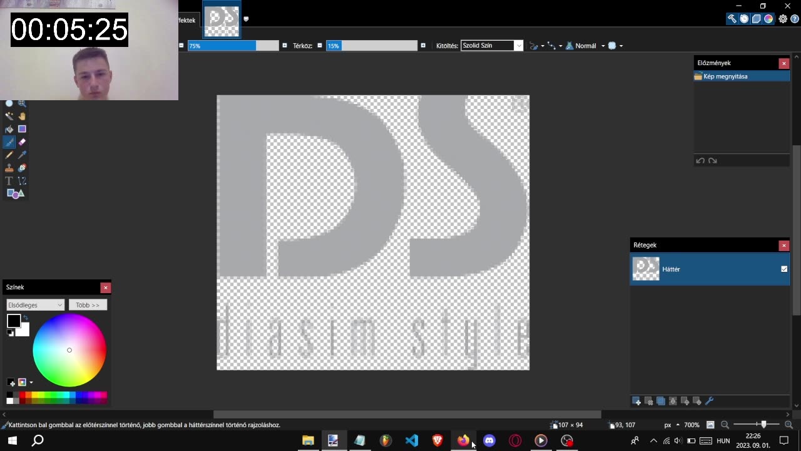The height and width of the screenshot is (451, 801).
Task: Click the Térköz 15% slider bar
Action: coord(371,46)
